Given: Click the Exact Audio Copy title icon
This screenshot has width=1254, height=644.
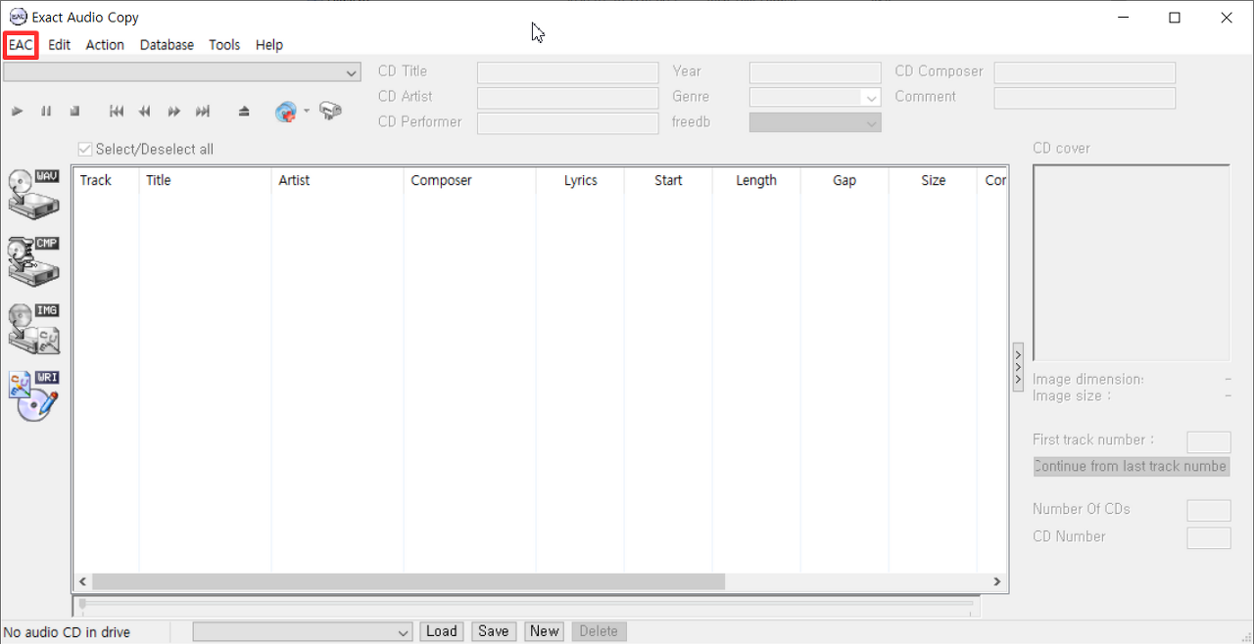Looking at the screenshot, I should click(18, 17).
